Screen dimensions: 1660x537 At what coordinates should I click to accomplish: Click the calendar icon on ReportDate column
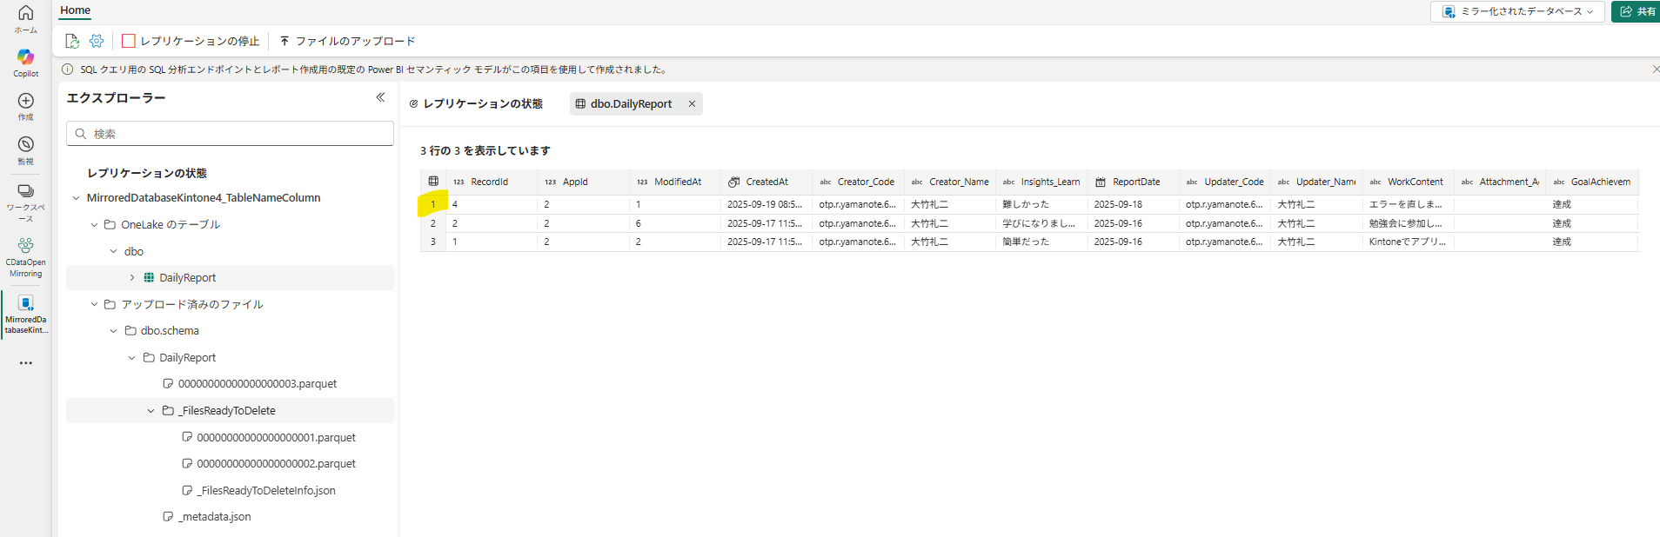click(x=1101, y=182)
